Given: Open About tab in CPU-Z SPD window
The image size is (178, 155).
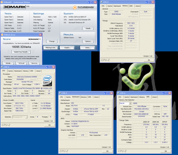Looking at the screenshot, I should click(x=155, y=97).
